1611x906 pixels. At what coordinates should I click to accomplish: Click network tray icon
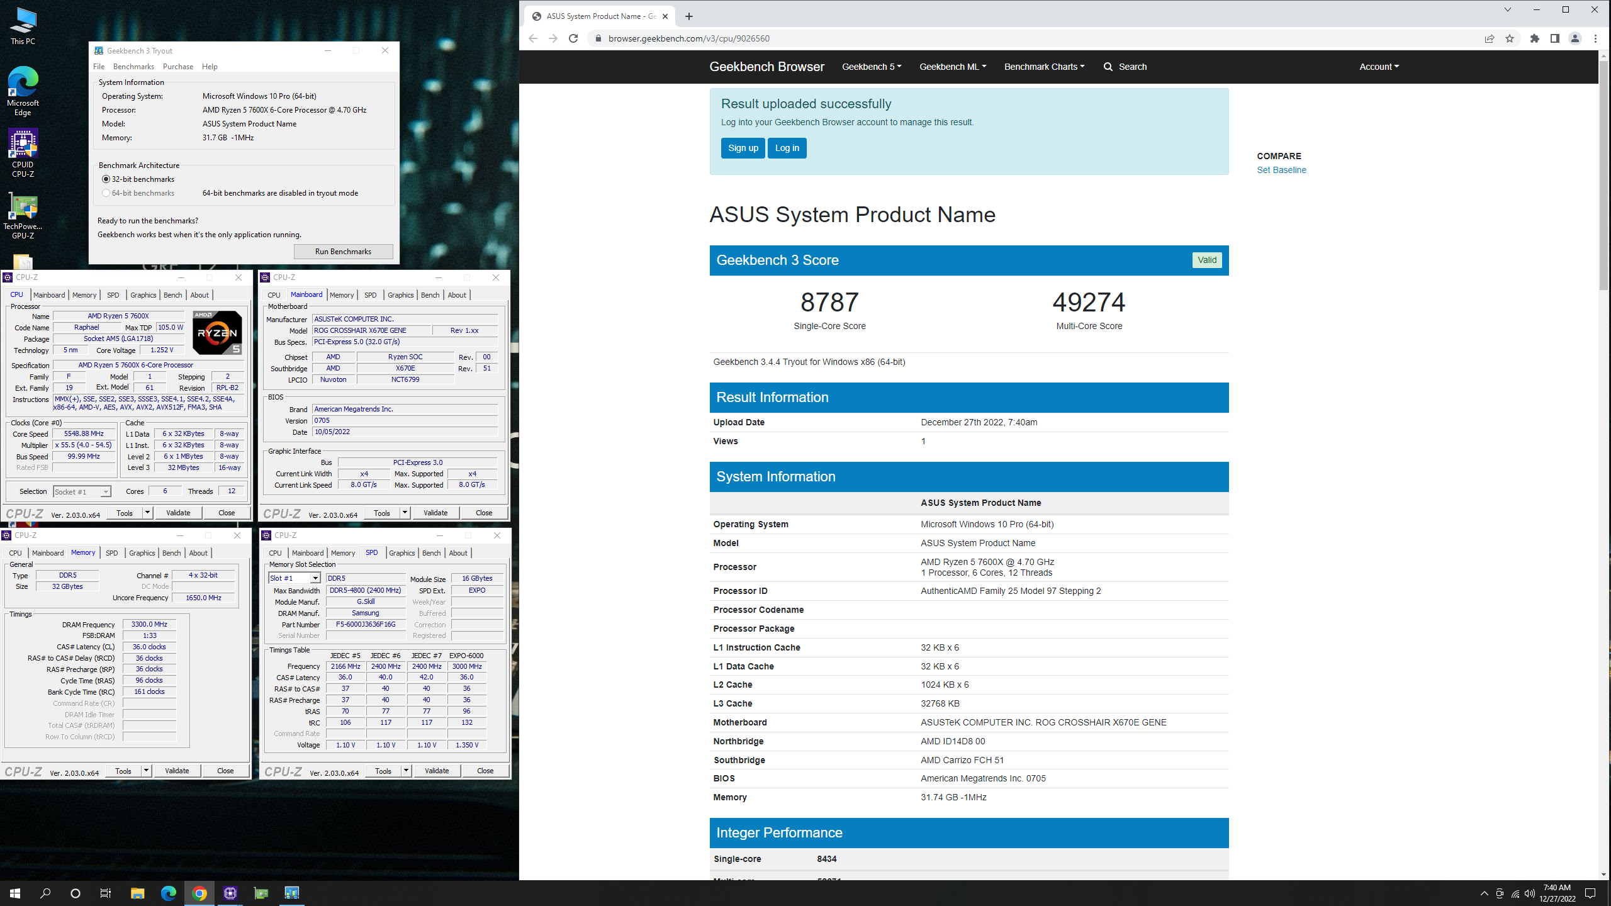(1515, 893)
